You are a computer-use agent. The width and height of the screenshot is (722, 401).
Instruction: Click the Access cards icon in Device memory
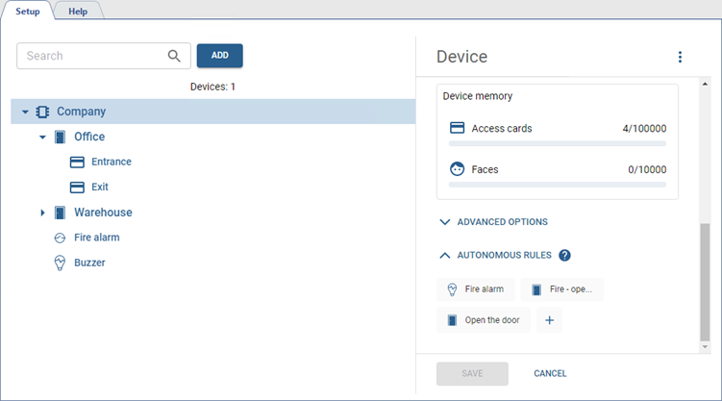(458, 128)
